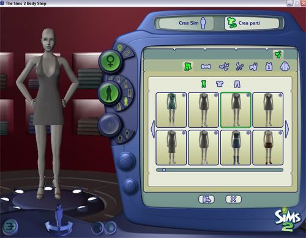Open the everyday clothing category icon

click(x=187, y=66)
